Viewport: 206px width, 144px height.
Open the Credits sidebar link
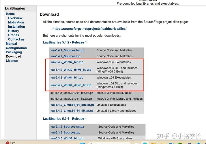coord(14,35)
